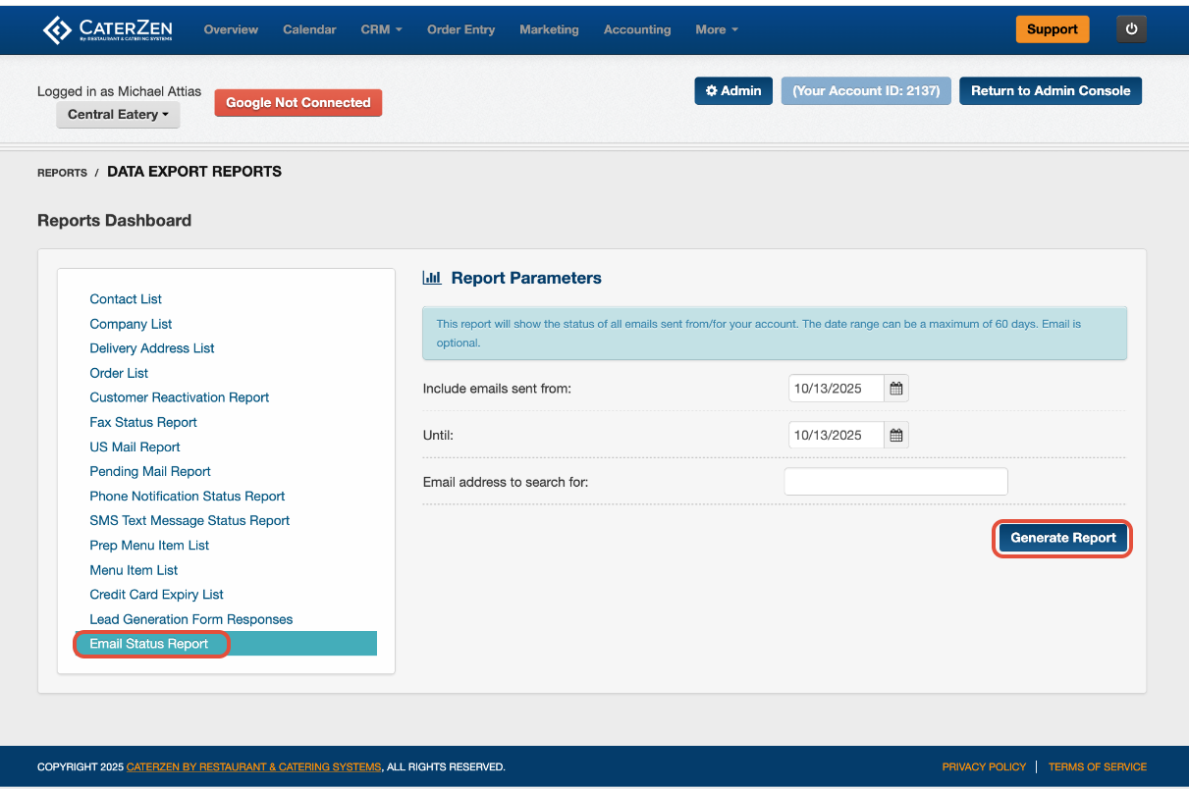Click the Your Account ID 2137 button
Viewport: 1189px width, 789px height.
tap(866, 91)
